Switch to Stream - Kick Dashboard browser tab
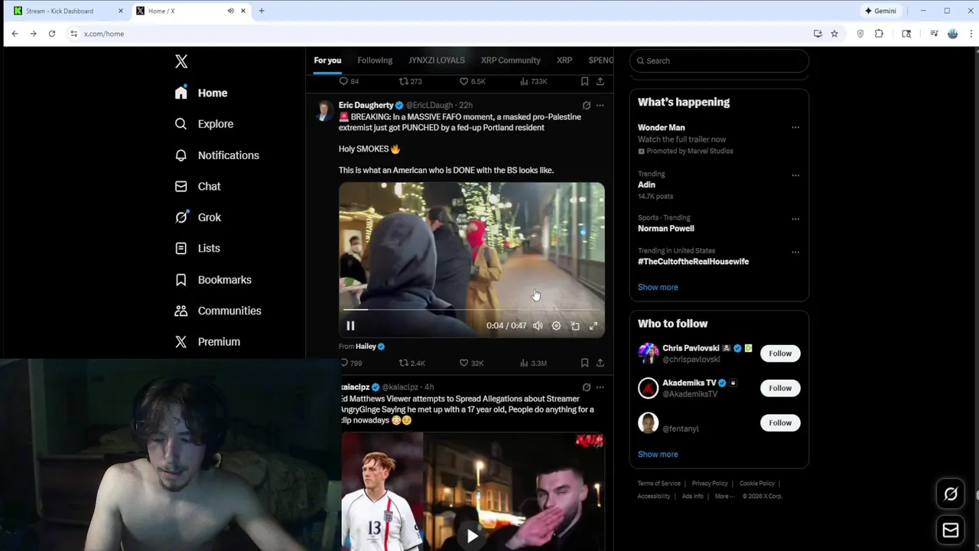Image resolution: width=979 pixels, height=551 pixels. coord(69,11)
